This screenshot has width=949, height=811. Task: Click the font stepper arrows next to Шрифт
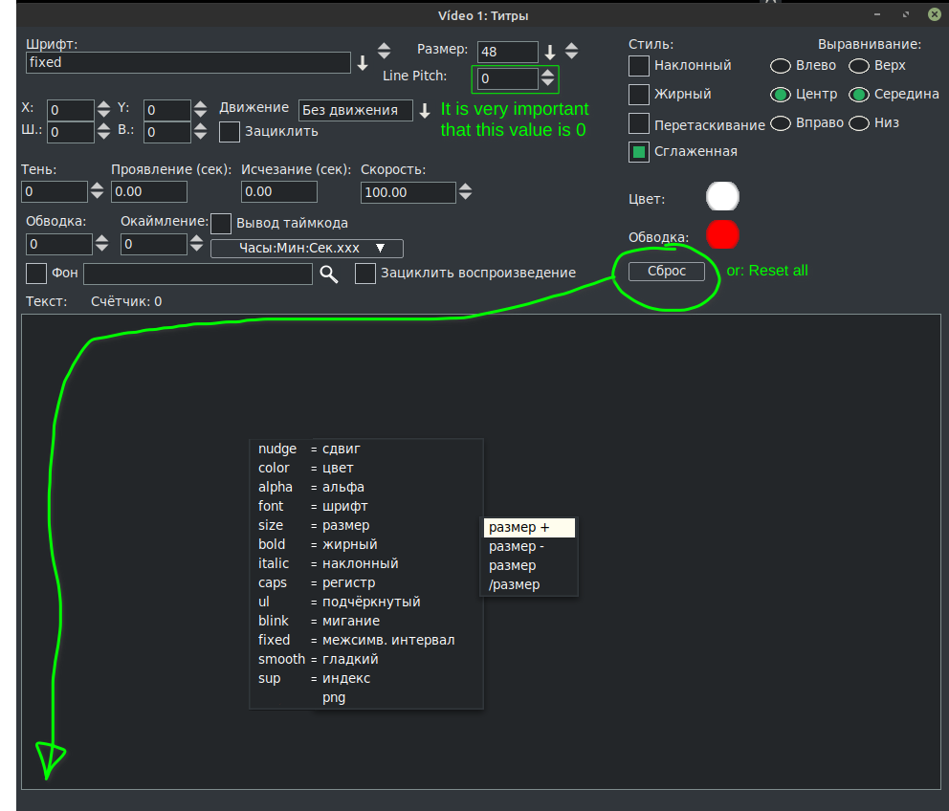[x=384, y=51]
